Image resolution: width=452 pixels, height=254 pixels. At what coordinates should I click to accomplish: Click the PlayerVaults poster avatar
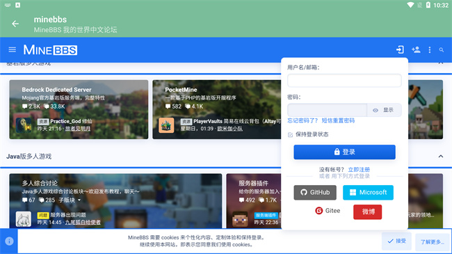click(x=166, y=125)
